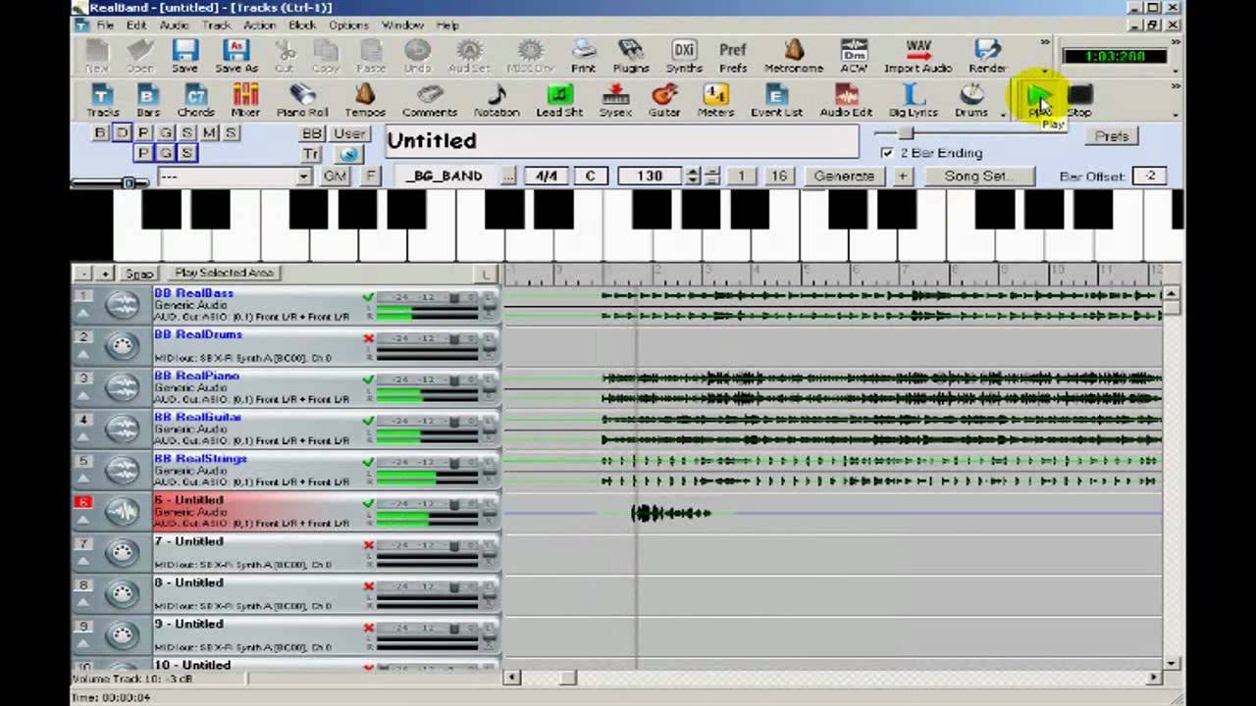Viewport: 1256px width, 706px height.
Task: Open the Big Lyrics window icon
Action: [914, 99]
